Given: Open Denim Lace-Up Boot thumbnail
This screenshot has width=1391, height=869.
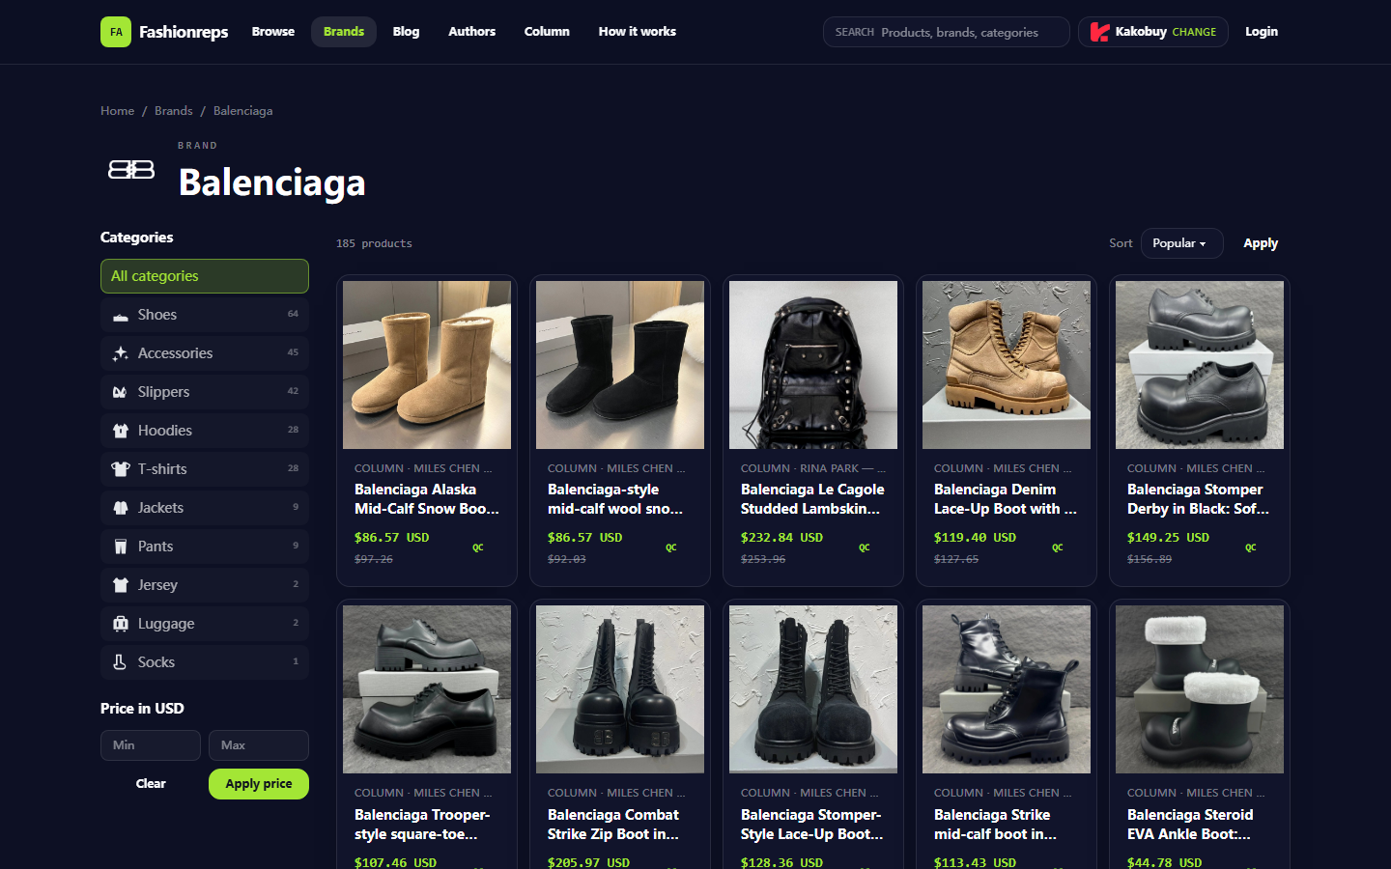Looking at the screenshot, I should pos(1007,365).
